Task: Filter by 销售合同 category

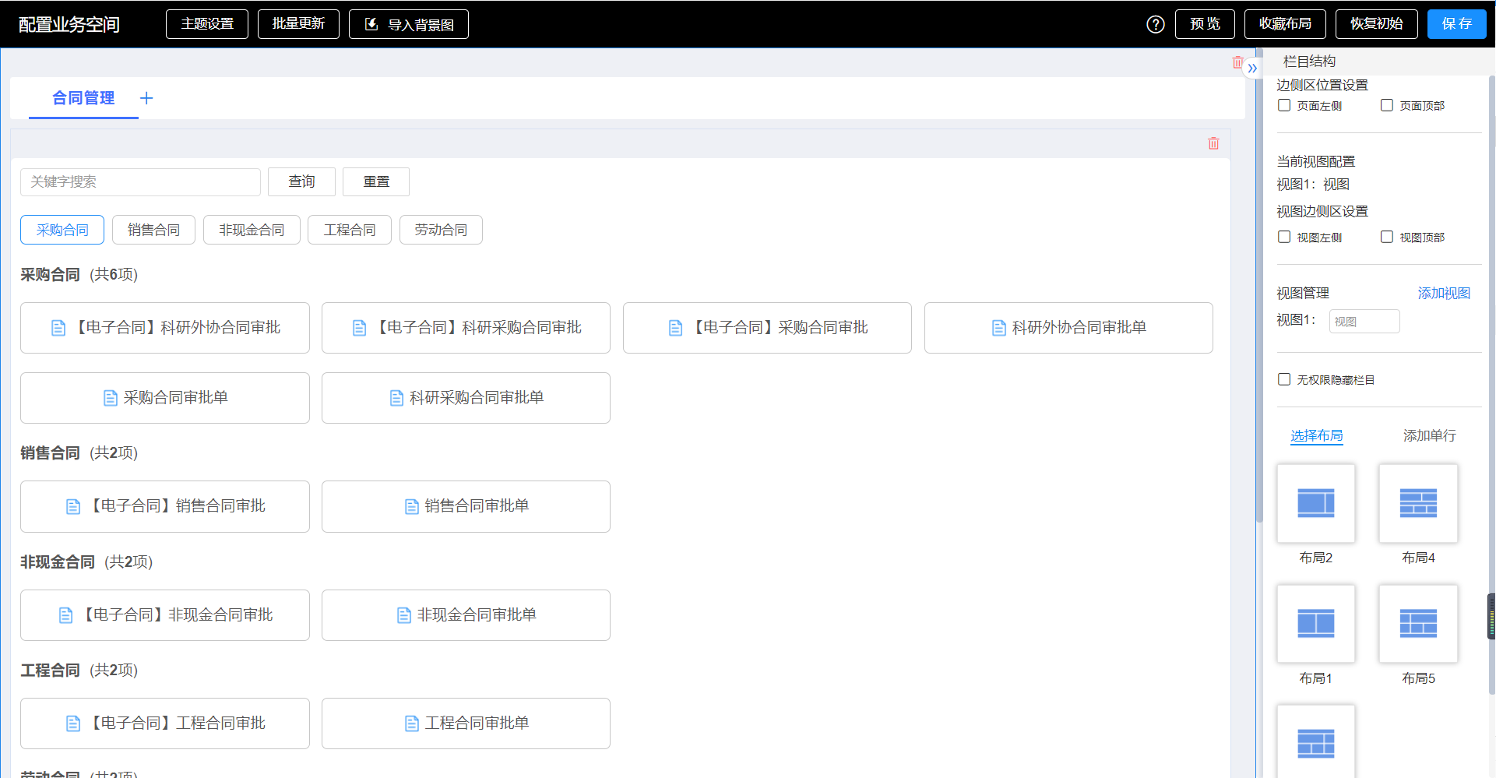Action: pyautogui.click(x=153, y=230)
